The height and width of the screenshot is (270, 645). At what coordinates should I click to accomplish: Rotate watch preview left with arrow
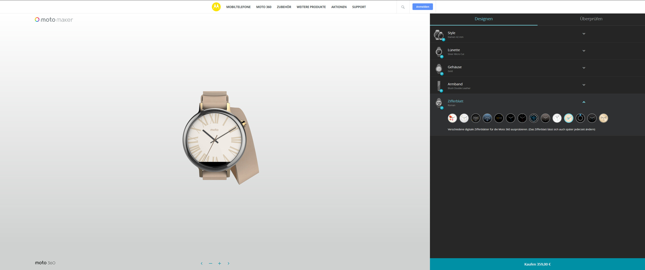202,263
